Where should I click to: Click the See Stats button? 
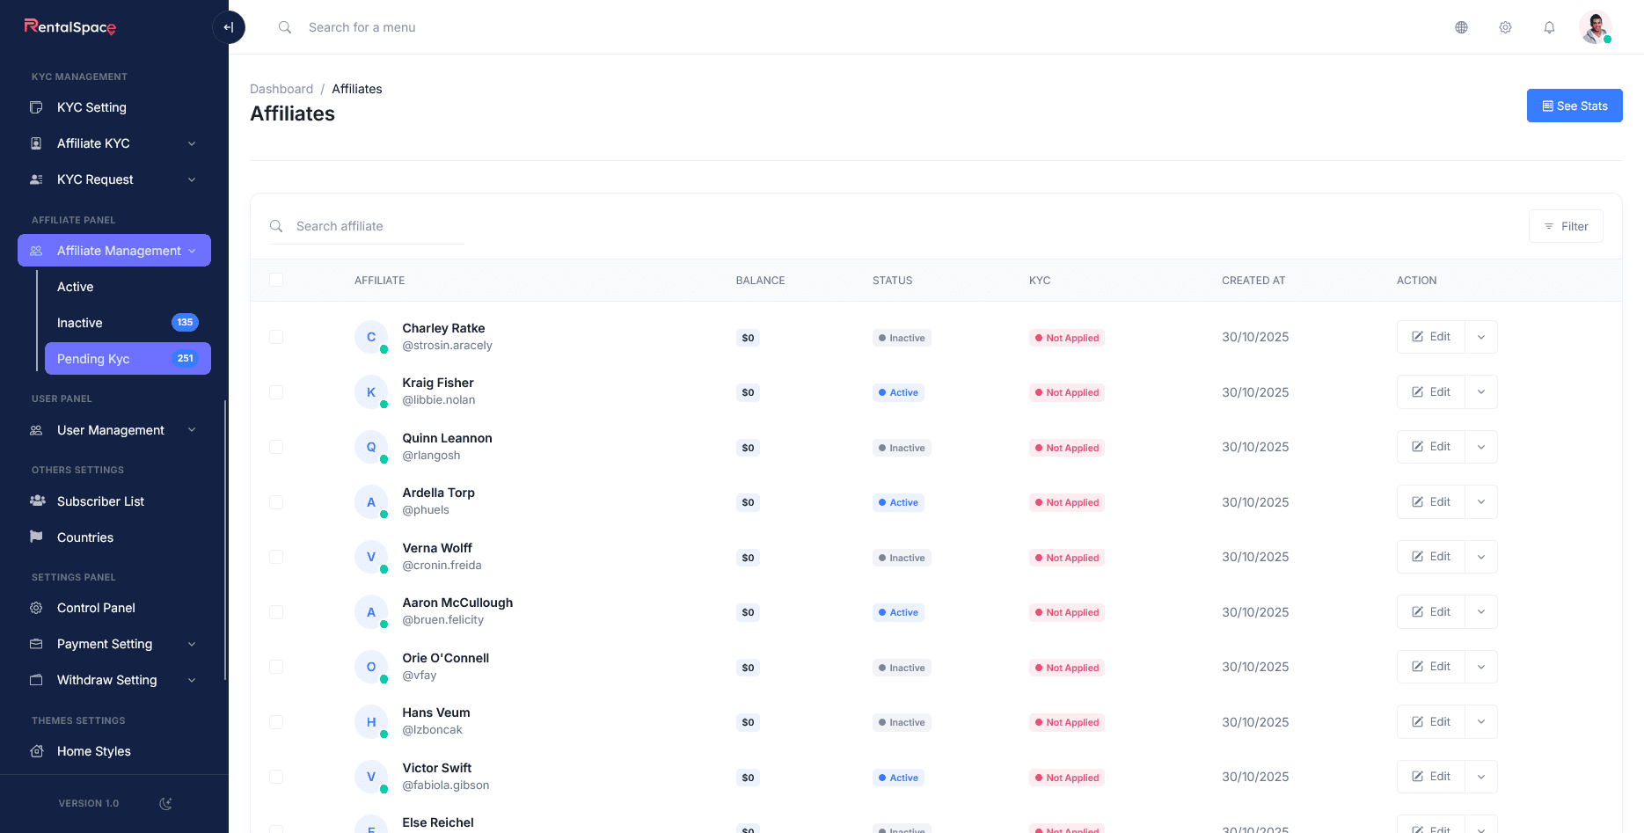point(1574,106)
